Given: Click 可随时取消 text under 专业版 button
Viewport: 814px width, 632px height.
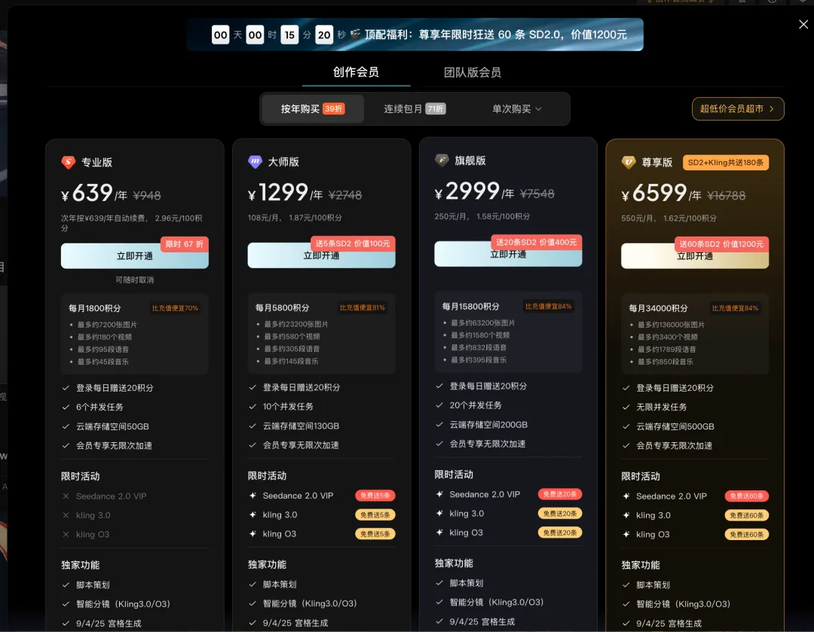Looking at the screenshot, I should point(134,280).
